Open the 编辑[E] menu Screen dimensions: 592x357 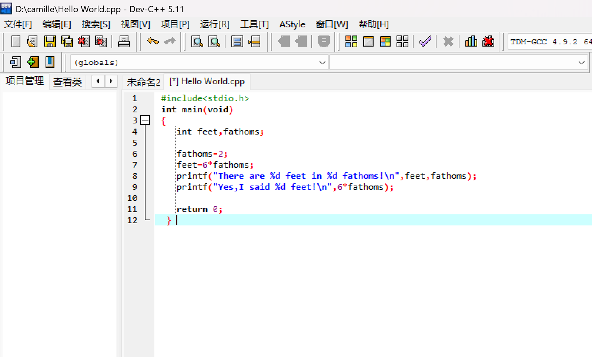tap(57, 24)
